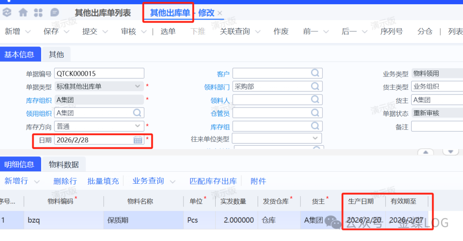
Task: Expand the 往来单位类型 dropdown
Action: click(x=315, y=138)
